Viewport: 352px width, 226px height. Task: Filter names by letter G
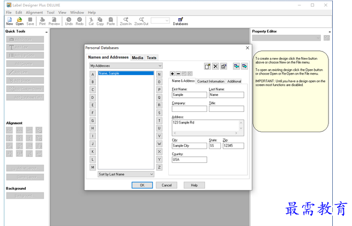coord(93,121)
